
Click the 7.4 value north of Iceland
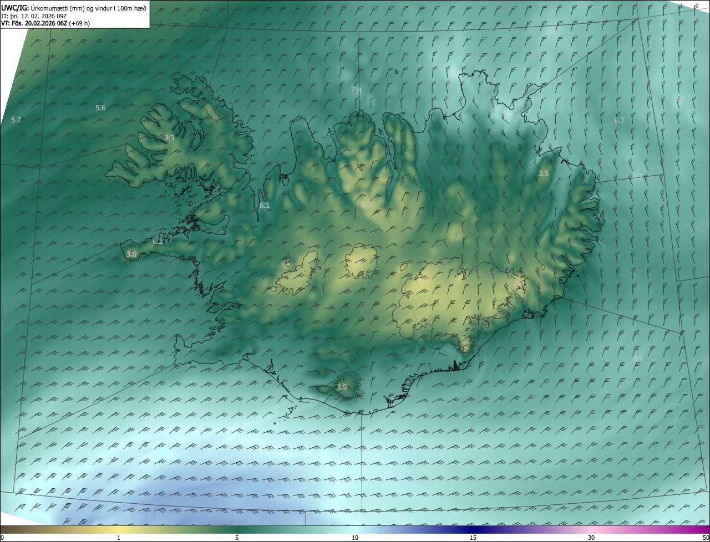pyautogui.click(x=357, y=90)
